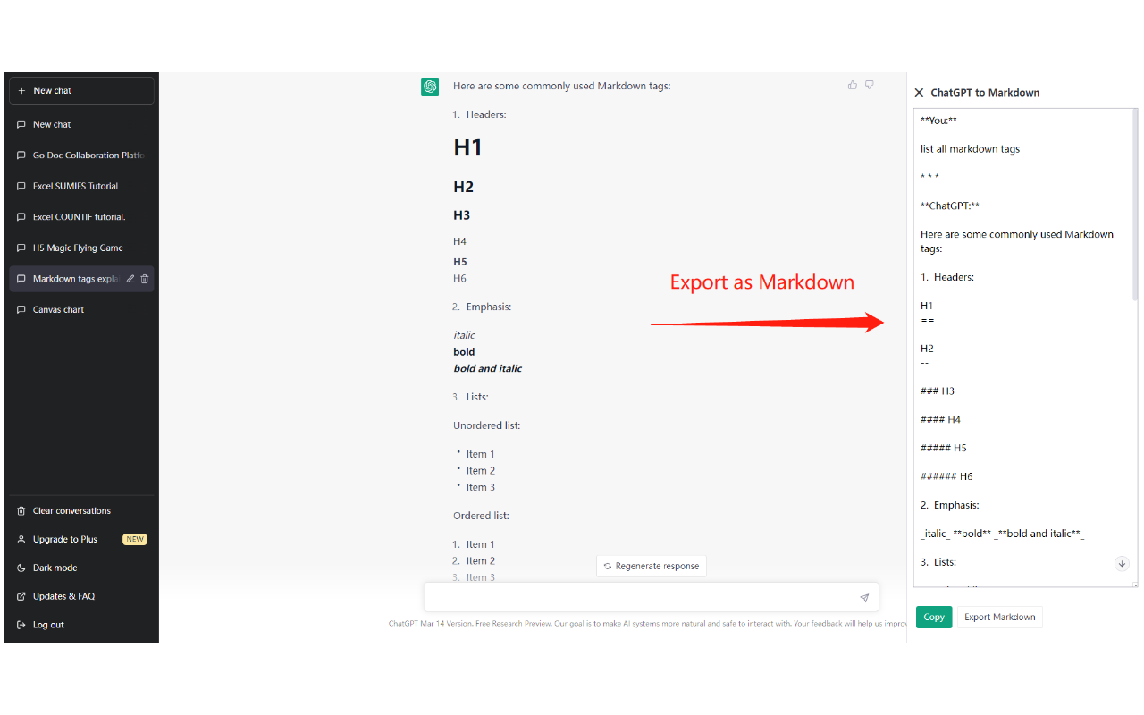Viewport: 1144px width, 715px height.
Task: Open the Go Doc Collaboration Platform chat
Action: tap(80, 155)
